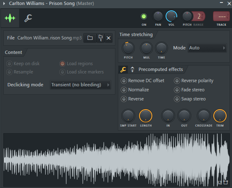Open the wrench miscellaneous functions tab
The height and width of the screenshot is (188, 232).
[28, 18]
